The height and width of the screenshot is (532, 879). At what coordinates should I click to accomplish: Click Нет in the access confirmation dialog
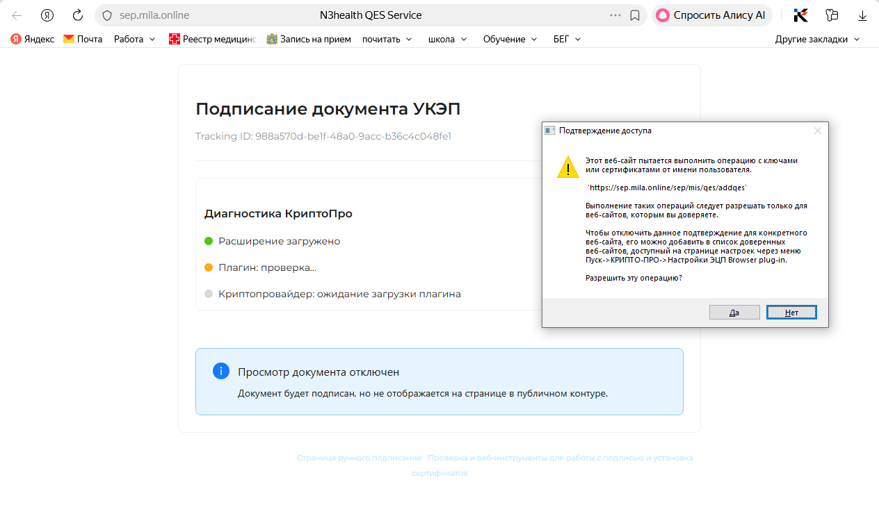pyautogui.click(x=791, y=313)
